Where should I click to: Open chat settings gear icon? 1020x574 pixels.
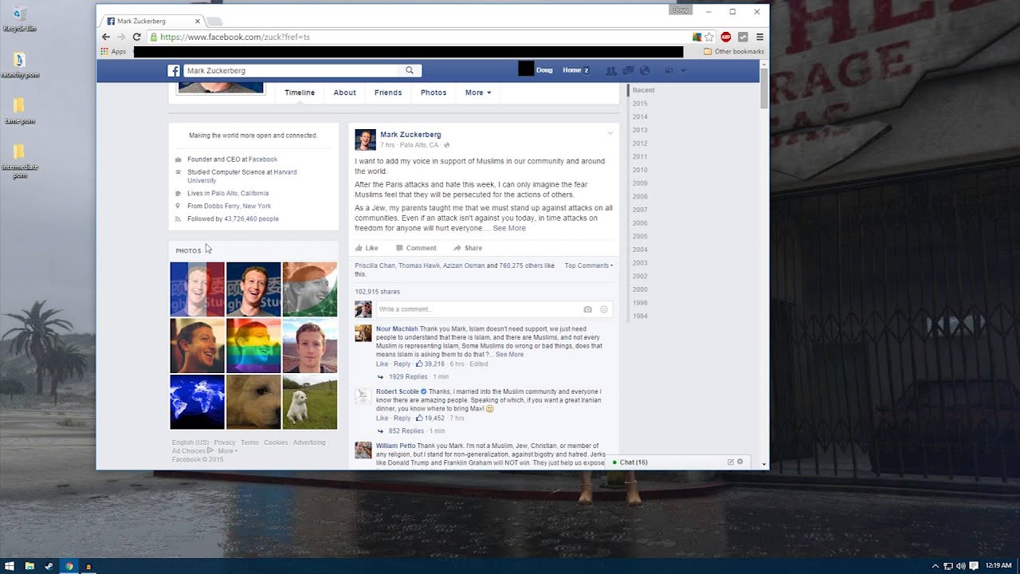[x=740, y=462]
